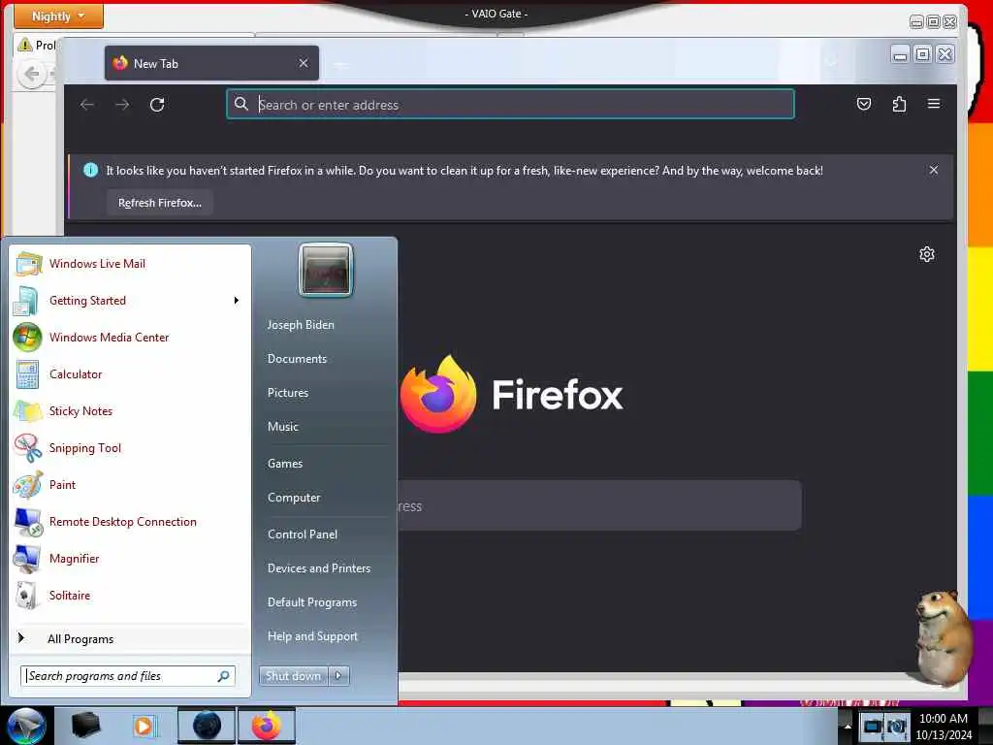
Task: Click the hamster desktop gadget
Action: (943, 637)
